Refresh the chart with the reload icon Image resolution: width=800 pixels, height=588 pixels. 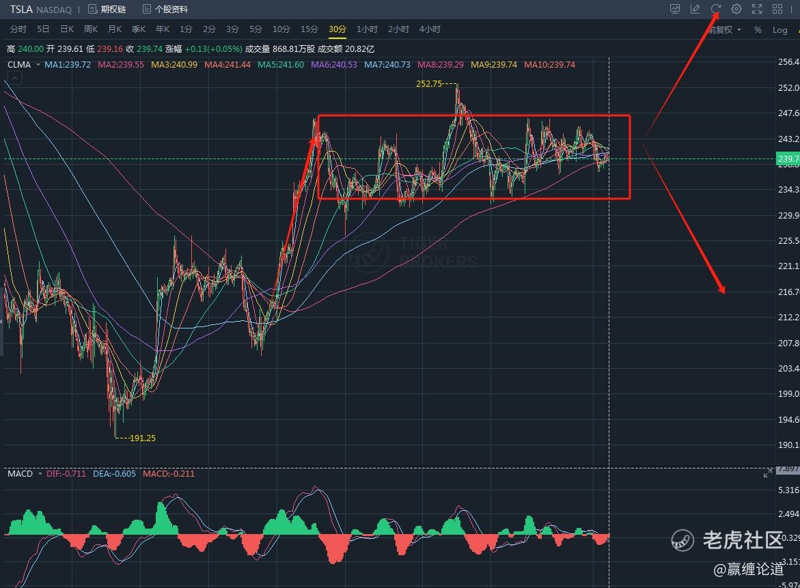coord(716,9)
